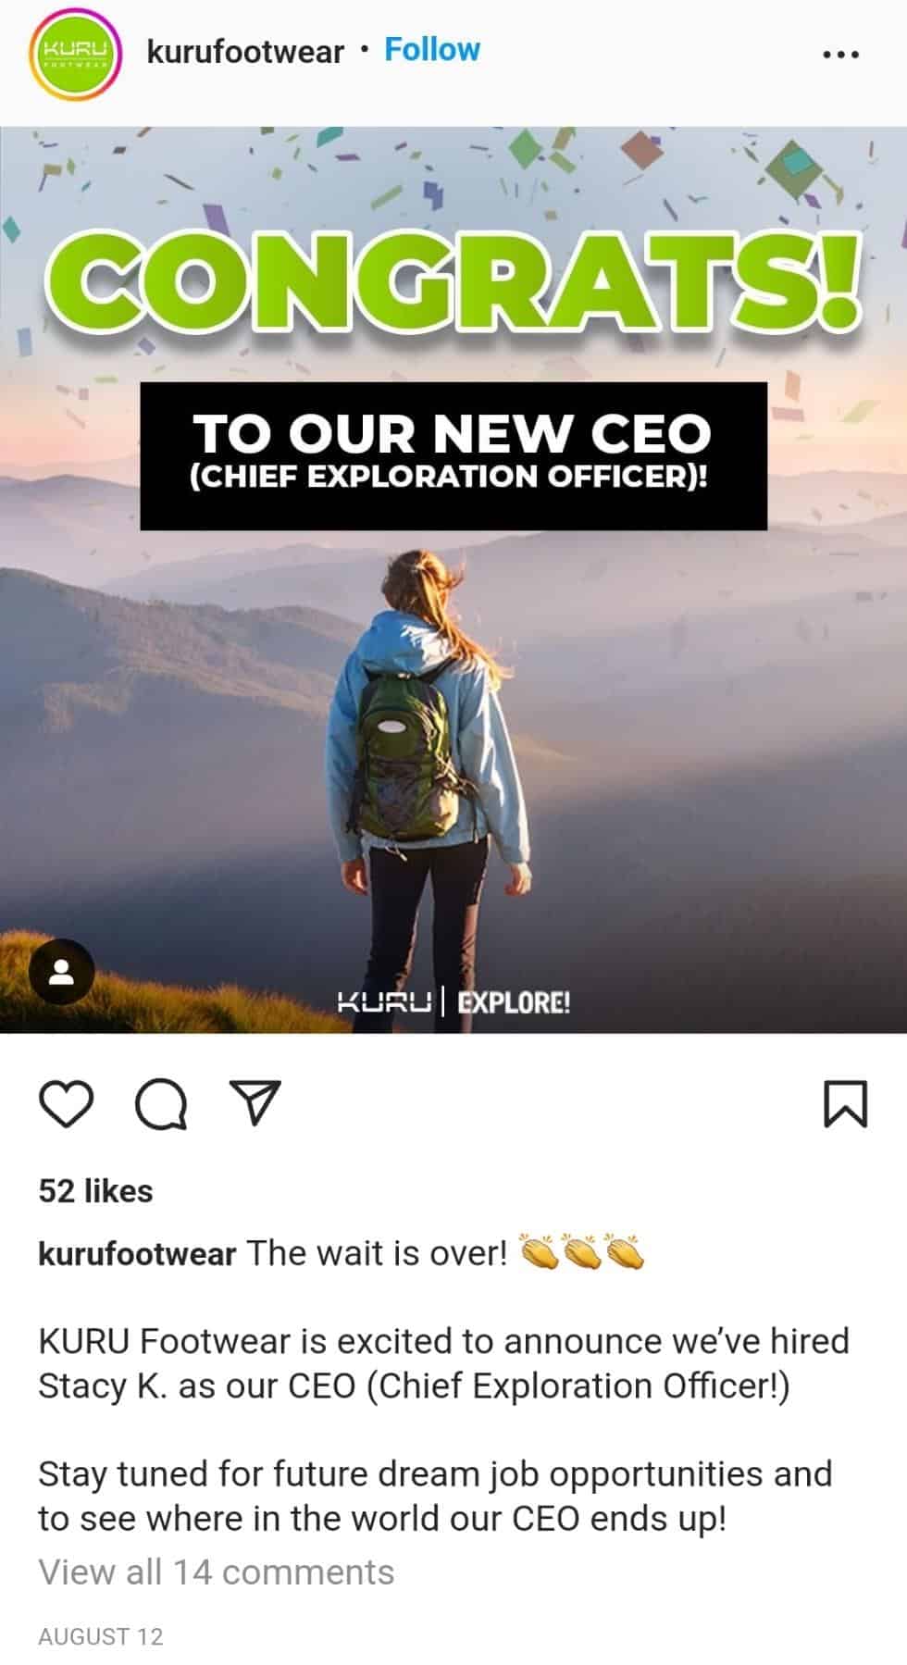Tap the KURU | EXPLORE! logo on image
The image size is (907, 1665).
(453, 1001)
